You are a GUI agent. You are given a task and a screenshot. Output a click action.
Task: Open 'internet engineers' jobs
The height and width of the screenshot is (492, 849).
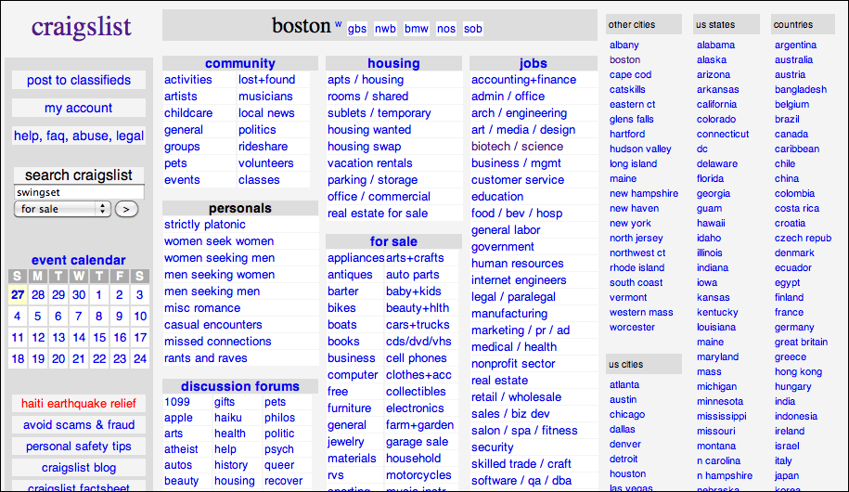[x=519, y=280]
